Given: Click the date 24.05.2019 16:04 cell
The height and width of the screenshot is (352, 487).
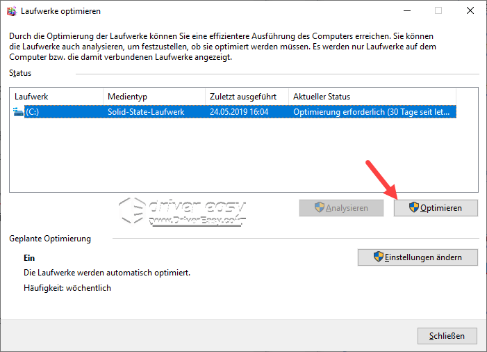Looking at the screenshot, I should [239, 112].
